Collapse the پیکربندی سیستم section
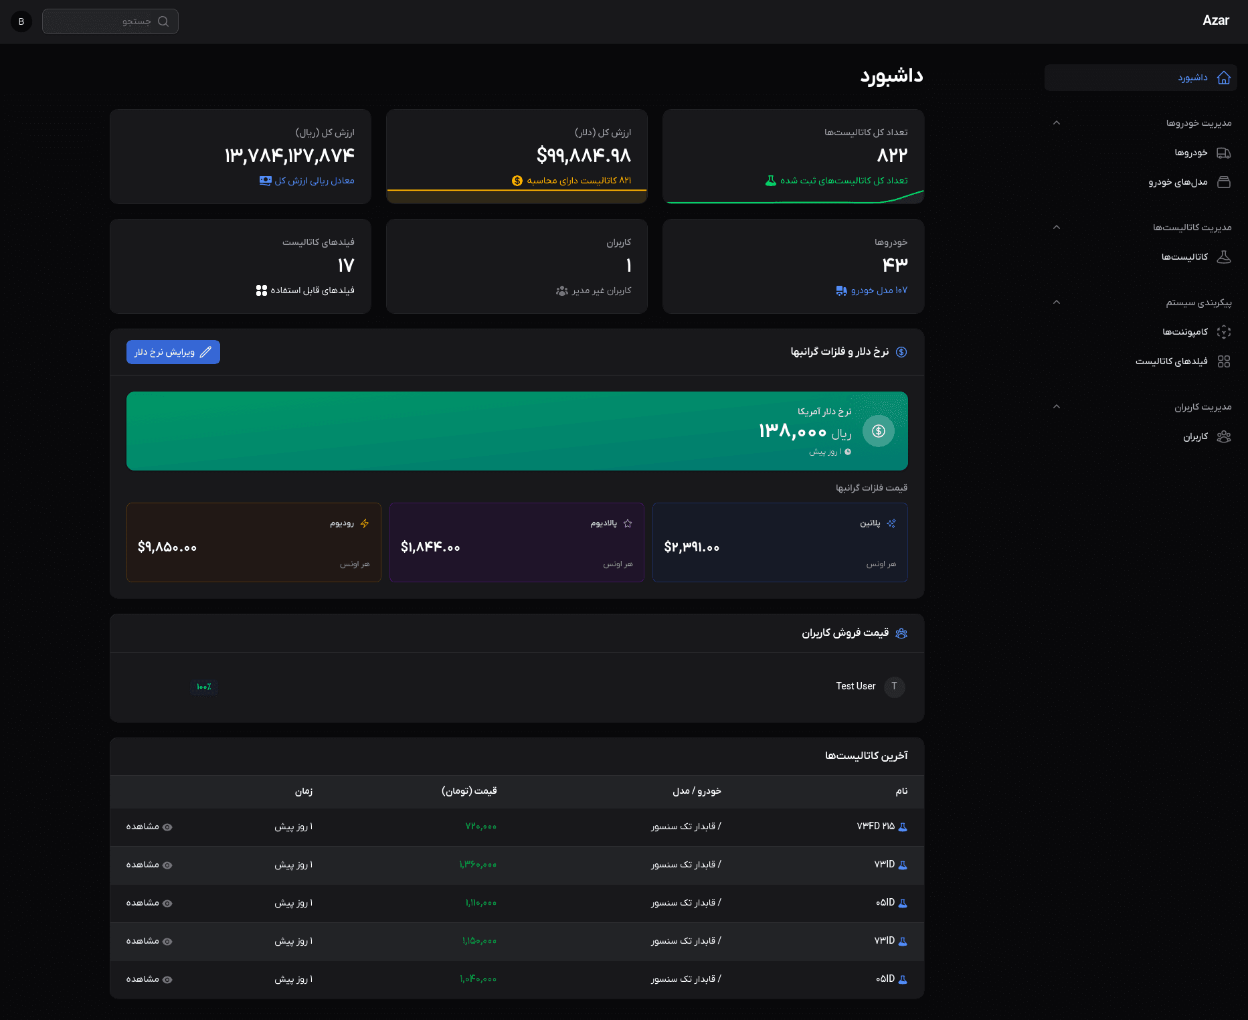Image resolution: width=1248 pixels, height=1020 pixels. [x=1056, y=303]
